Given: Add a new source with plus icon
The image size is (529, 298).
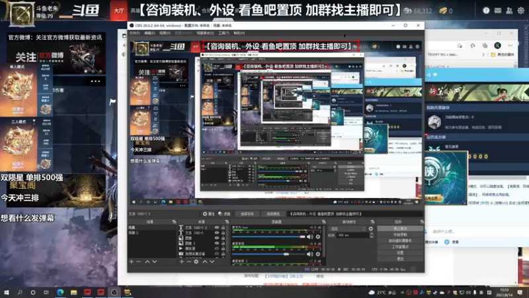Looking at the screenshot, I should 181,262.
